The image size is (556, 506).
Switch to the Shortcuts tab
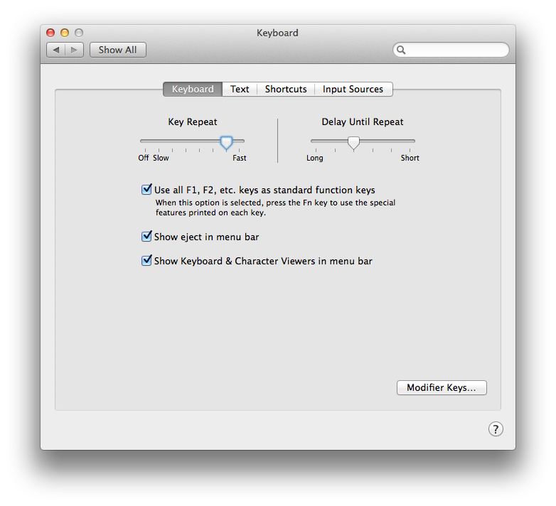pyautogui.click(x=286, y=89)
